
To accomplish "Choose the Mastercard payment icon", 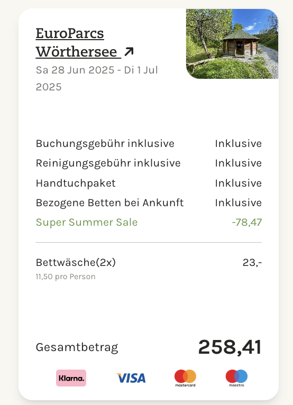I will click(185, 378).
